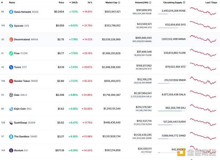Click the SushiSwap SUSHI logo
The height and width of the screenshot is (160, 220).
click(11, 122)
